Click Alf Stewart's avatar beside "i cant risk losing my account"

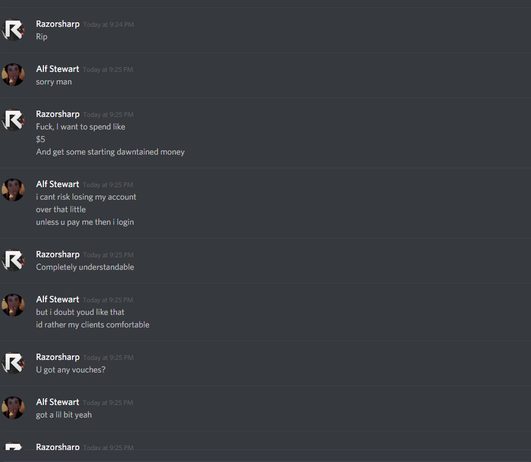click(x=13, y=190)
